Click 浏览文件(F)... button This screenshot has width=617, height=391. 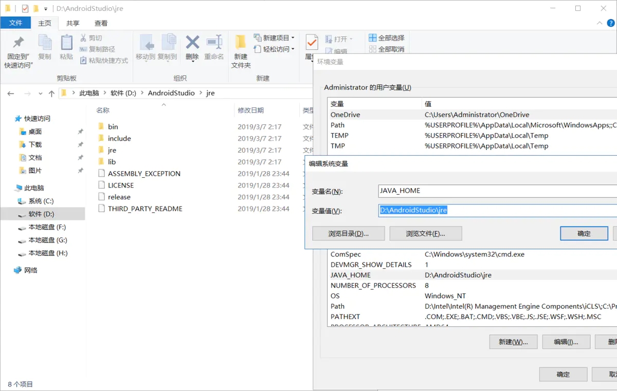pyautogui.click(x=426, y=233)
